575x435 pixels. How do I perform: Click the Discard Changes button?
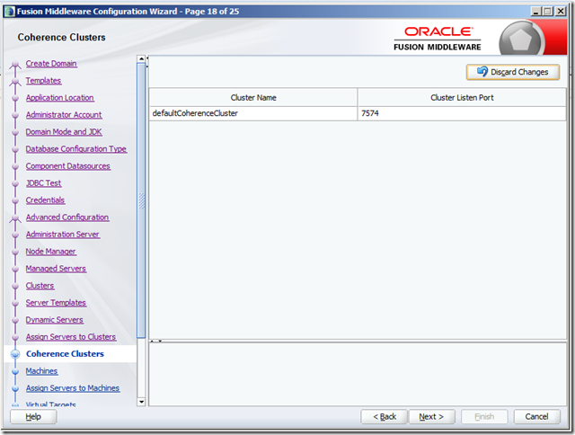[x=513, y=72]
